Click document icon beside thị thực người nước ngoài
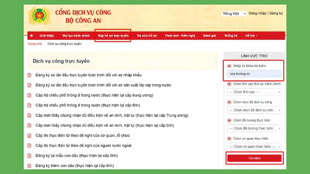 tap(29, 146)
